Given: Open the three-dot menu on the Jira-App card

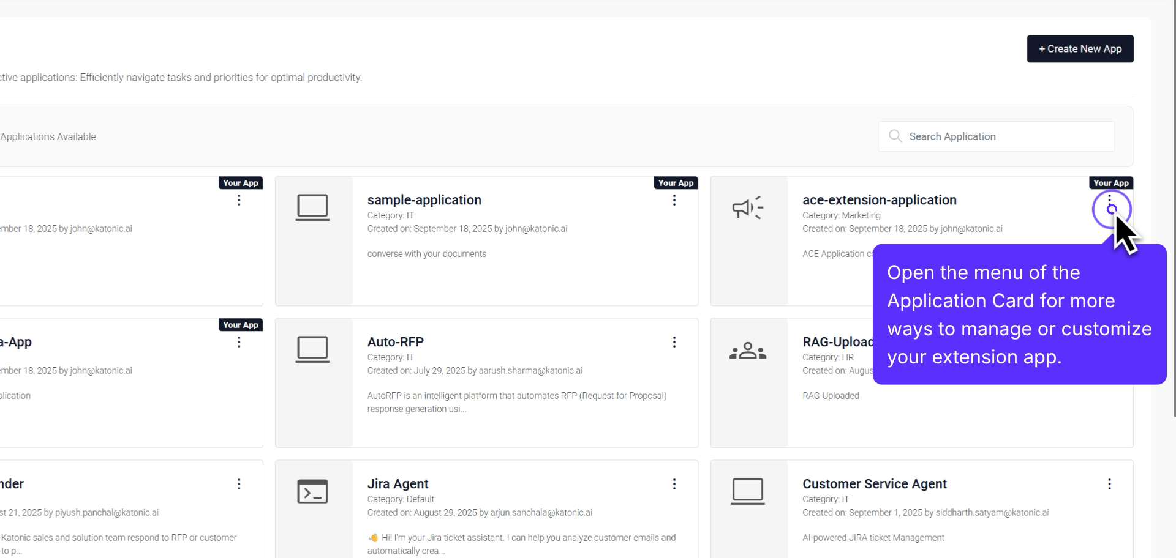Looking at the screenshot, I should [238, 342].
